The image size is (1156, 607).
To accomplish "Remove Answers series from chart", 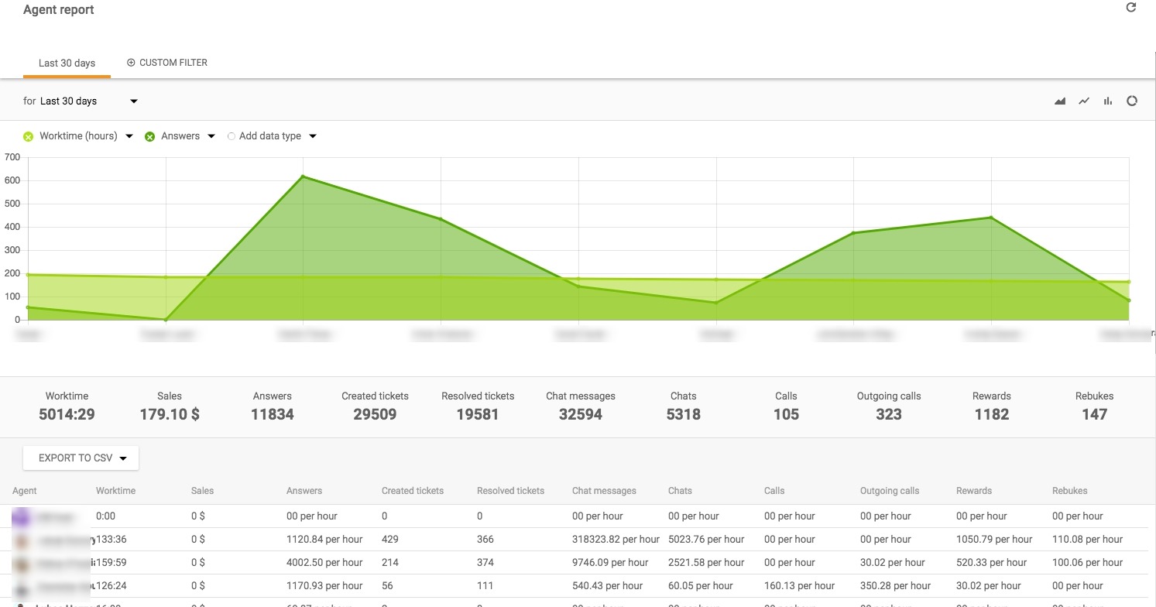I will 150,136.
